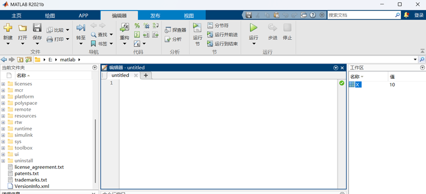Image resolution: width=426 pixels, height=194 pixels.
Task: Click the Login (登录) link
Action: coord(419,15)
